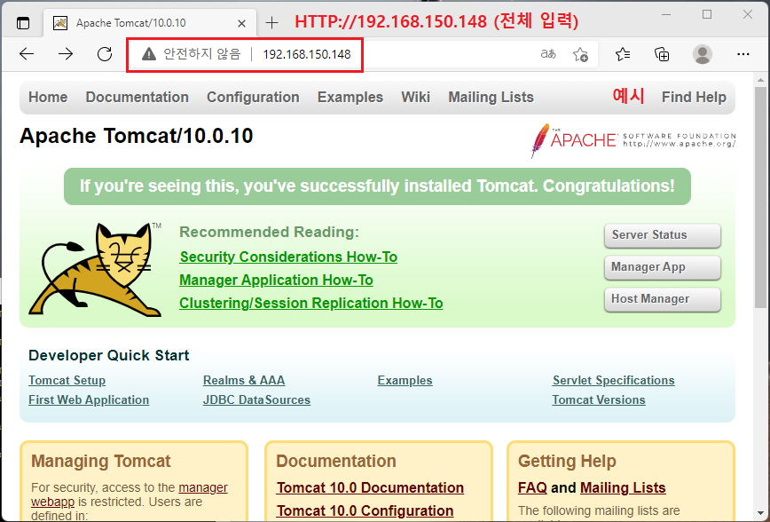Click the Manager App button

(663, 267)
